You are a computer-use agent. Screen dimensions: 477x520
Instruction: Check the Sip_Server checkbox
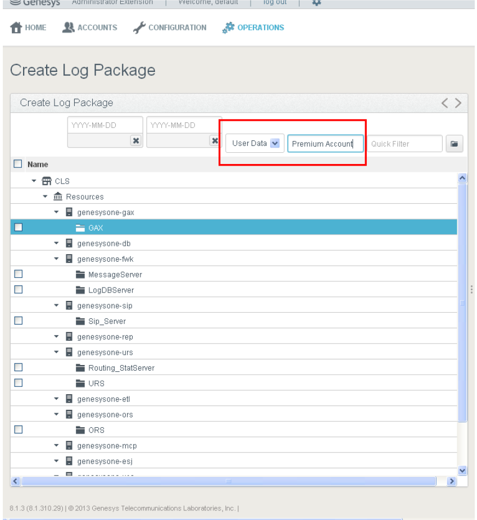tap(18, 321)
